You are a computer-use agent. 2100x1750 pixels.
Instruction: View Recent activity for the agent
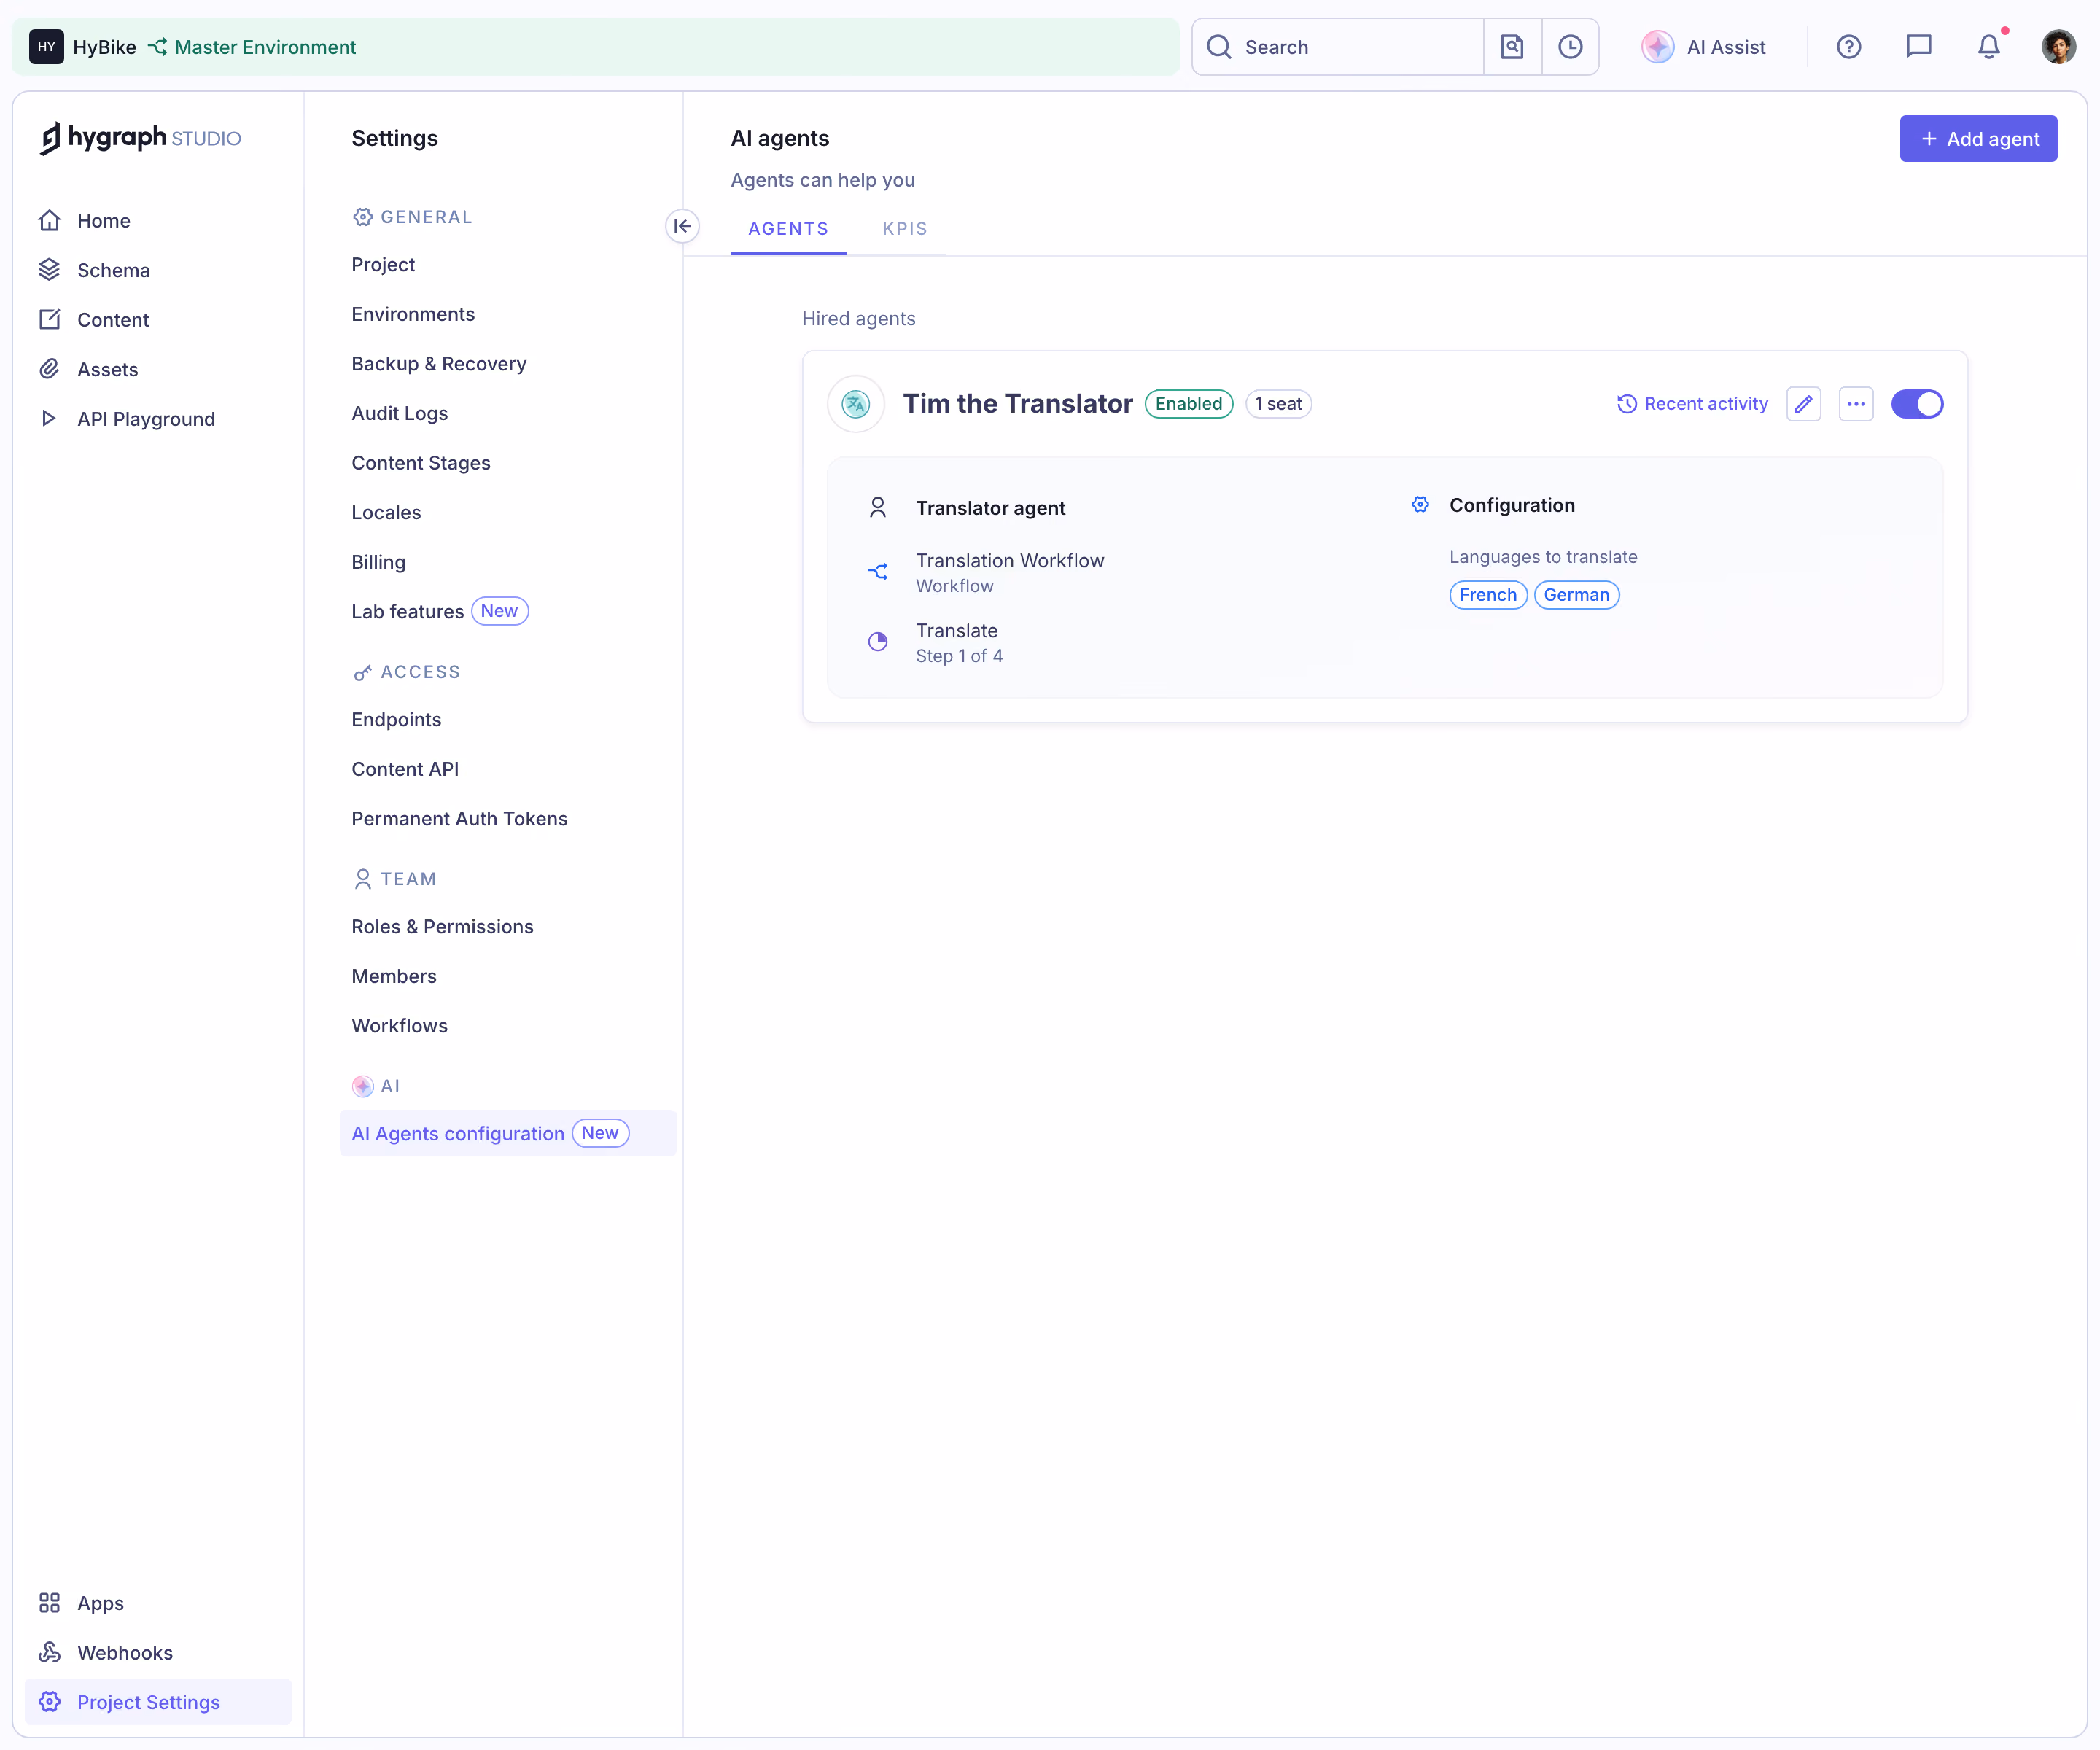tap(1692, 404)
